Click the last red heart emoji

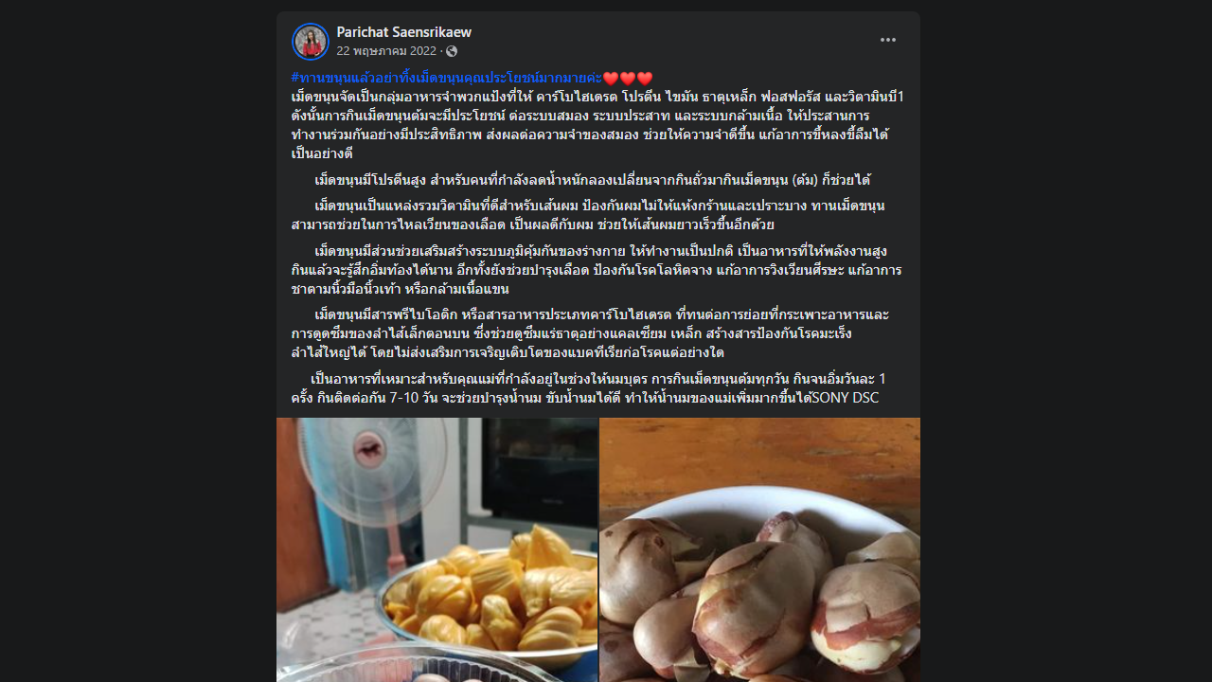(x=645, y=78)
